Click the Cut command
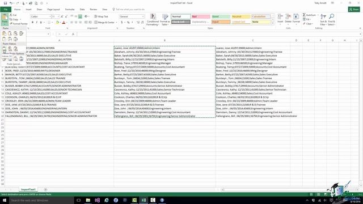 (x=13, y=15)
